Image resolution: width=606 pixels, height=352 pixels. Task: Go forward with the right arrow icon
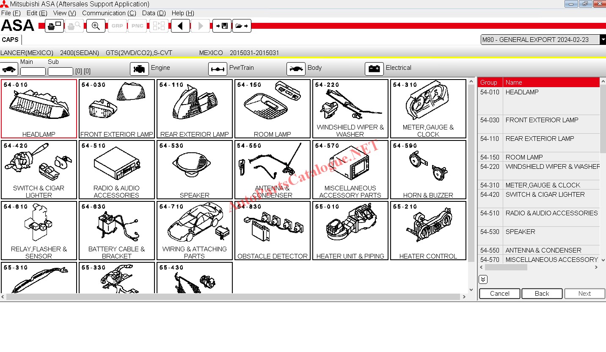tap(201, 26)
